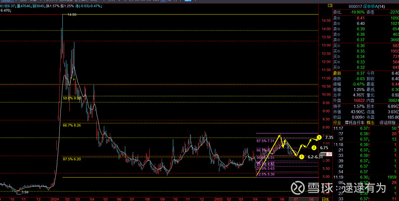Click the 市值 value 43.90亿

coord(358,112)
